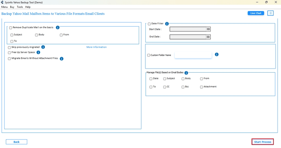
Task: Click info icon beside Free Up Server Space
Action: coord(38,52)
